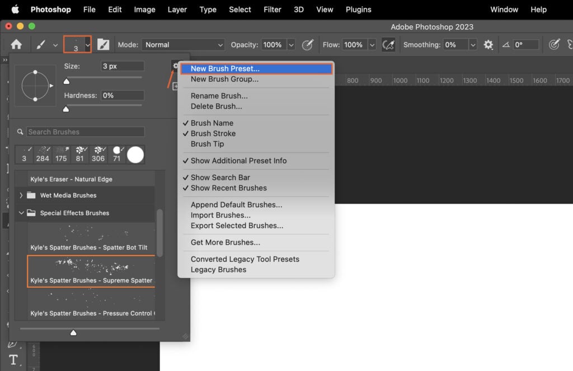Open the smoothing options gear icon
Viewport: 573px width, 371px height.
(x=488, y=44)
